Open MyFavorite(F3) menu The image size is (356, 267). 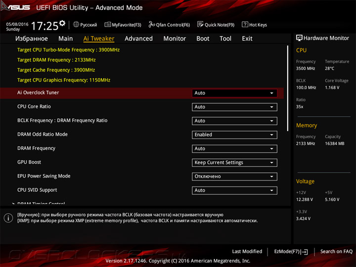click(x=123, y=25)
